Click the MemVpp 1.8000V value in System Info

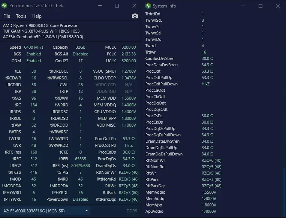pos(209,205)
